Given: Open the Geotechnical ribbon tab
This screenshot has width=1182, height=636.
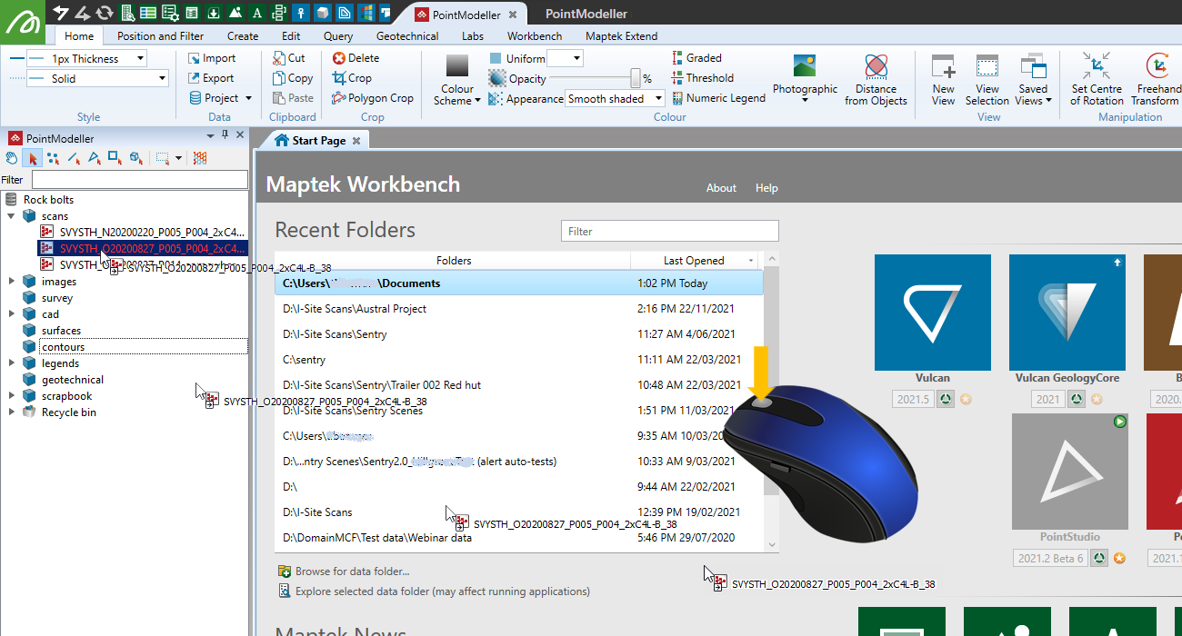Looking at the screenshot, I should 407,36.
